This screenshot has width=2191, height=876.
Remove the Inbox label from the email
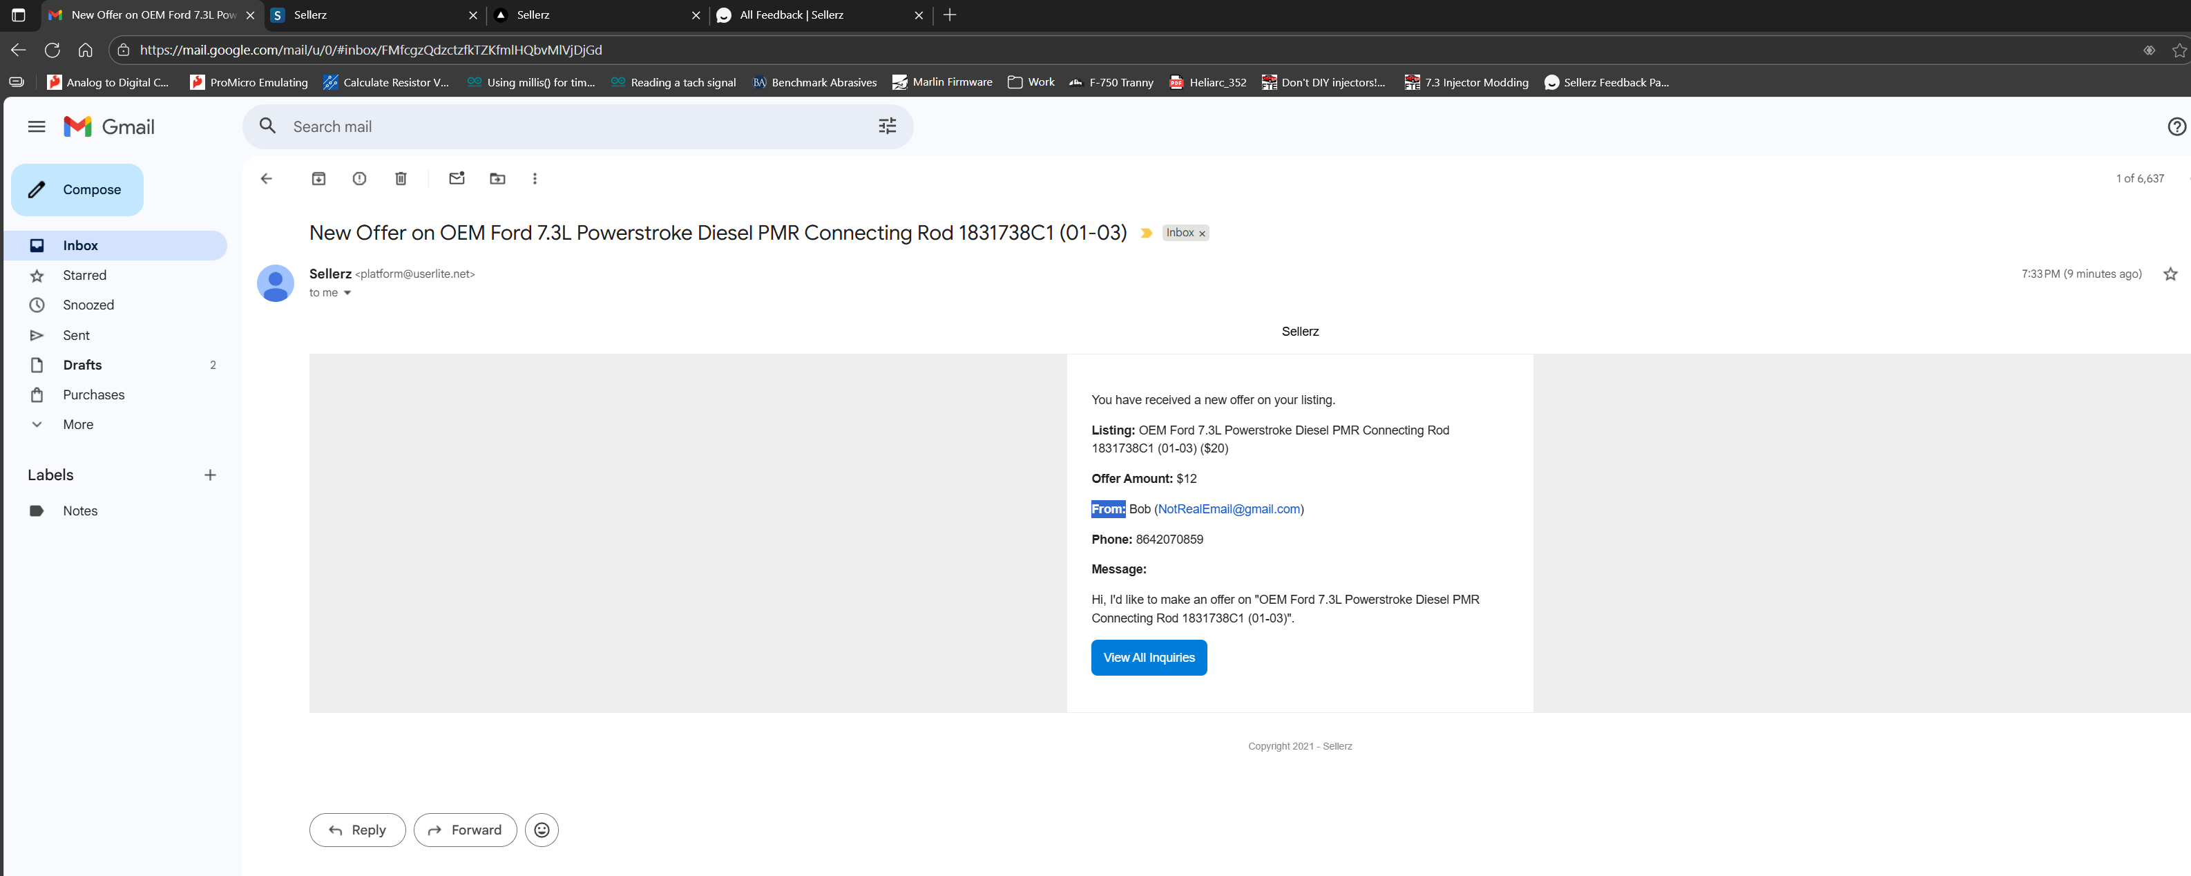point(1202,234)
